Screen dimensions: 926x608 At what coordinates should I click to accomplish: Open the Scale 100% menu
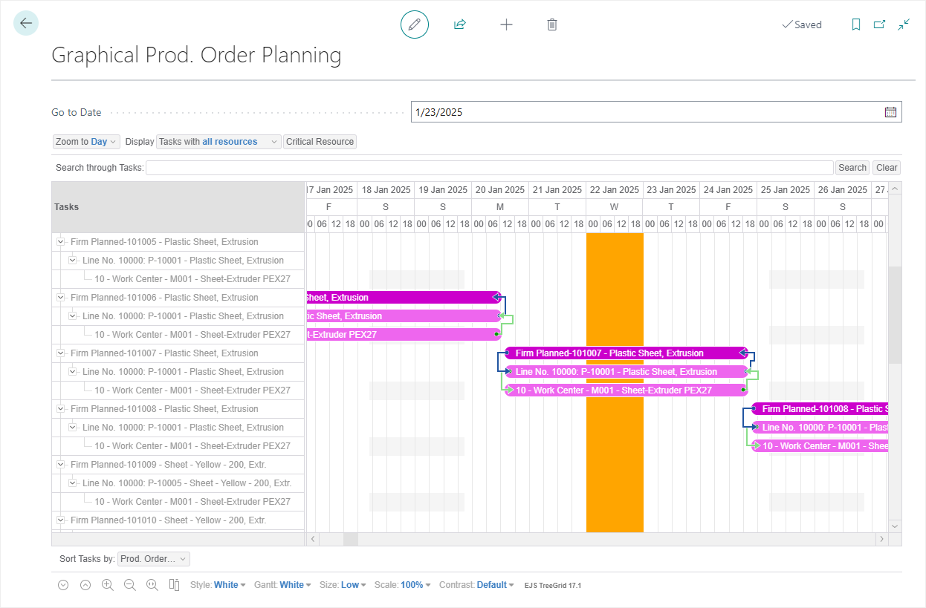click(416, 585)
